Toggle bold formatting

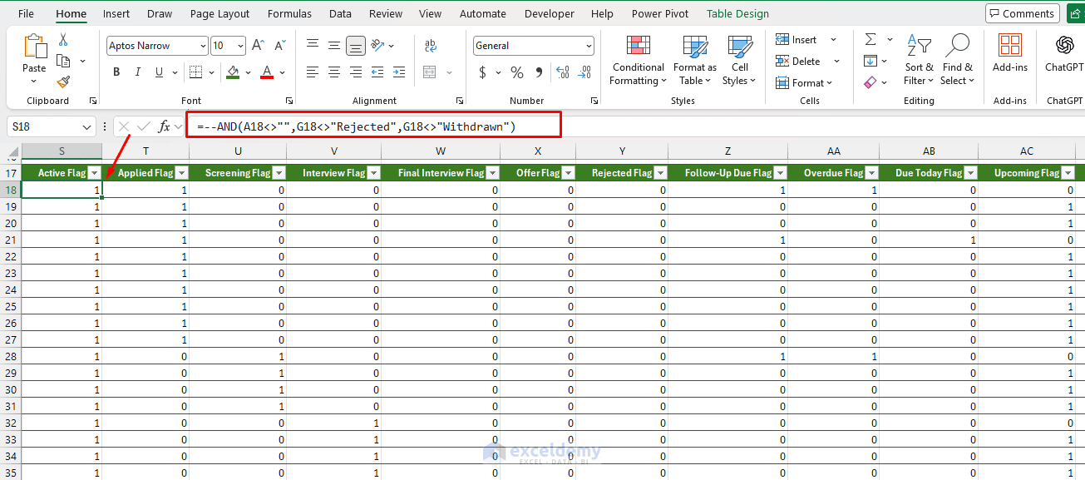116,72
